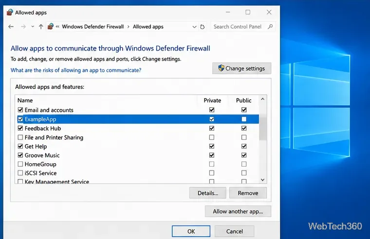Enable Private for HomeGroup

[212, 164]
